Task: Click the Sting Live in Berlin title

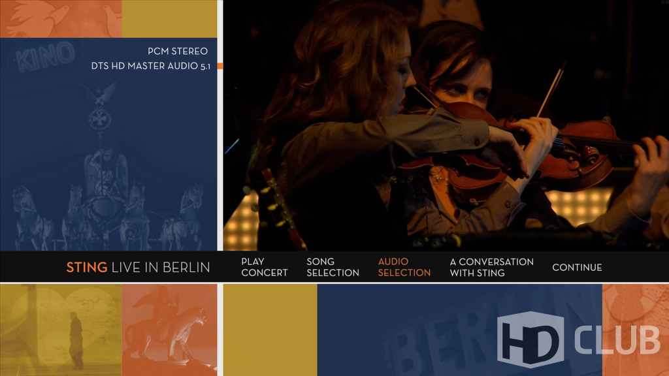Action: [138, 267]
